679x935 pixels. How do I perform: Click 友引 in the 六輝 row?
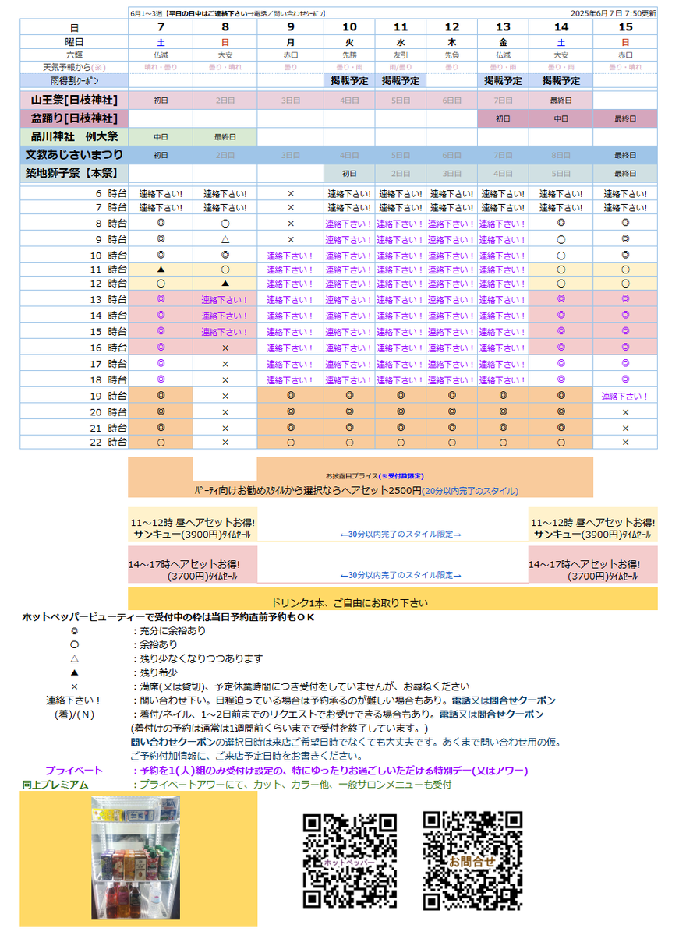click(400, 55)
